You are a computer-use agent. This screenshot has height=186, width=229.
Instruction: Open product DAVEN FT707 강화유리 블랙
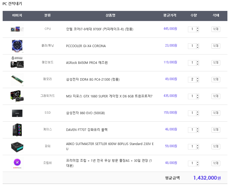87,130
